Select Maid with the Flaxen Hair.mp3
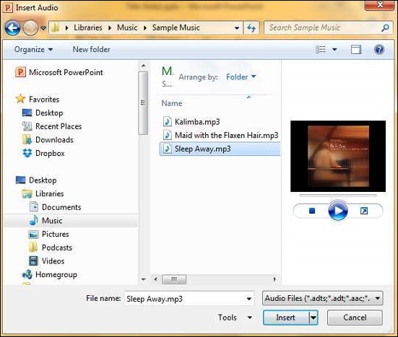The height and width of the screenshot is (337, 398). click(226, 135)
